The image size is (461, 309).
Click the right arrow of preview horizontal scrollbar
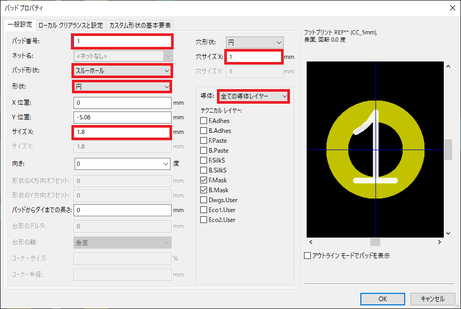[440, 242]
